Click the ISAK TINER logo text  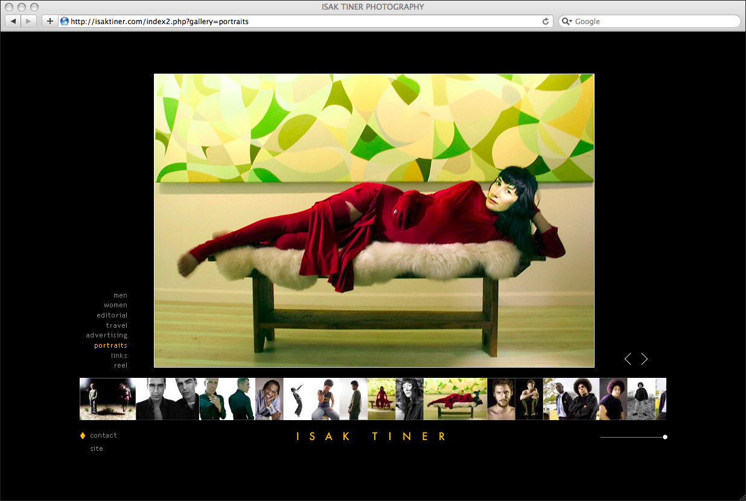pyautogui.click(x=372, y=436)
